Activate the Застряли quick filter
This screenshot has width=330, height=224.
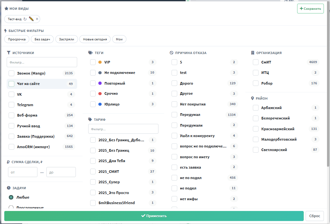[x=67, y=39]
